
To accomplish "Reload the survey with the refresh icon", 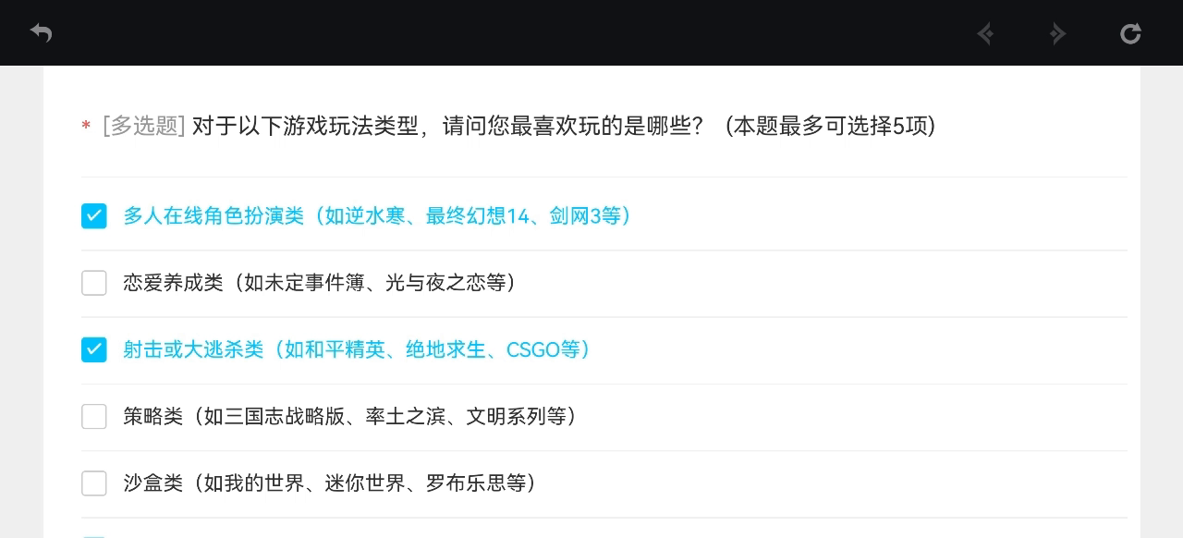I will [x=1130, y=34].
